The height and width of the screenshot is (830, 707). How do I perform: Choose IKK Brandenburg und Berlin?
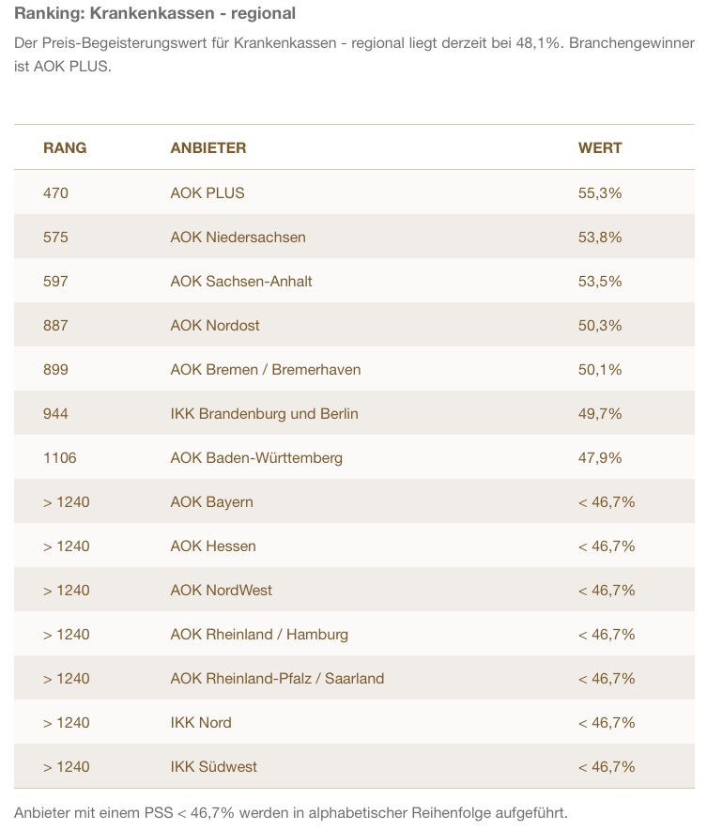pyautogui.click(x=264, y=414)
